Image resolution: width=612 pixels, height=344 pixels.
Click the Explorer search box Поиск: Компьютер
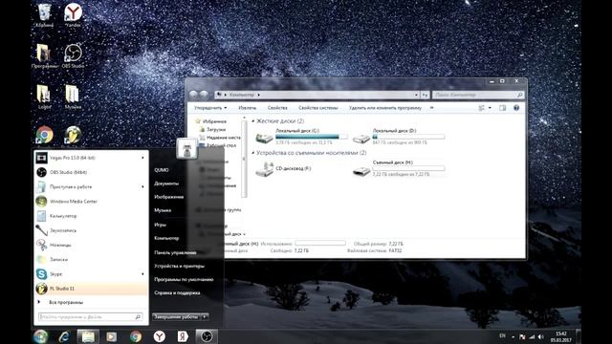478,95
